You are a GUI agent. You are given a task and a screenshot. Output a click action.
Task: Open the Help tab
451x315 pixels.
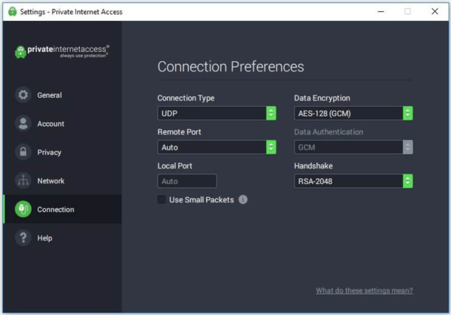[x=62, y=238]
